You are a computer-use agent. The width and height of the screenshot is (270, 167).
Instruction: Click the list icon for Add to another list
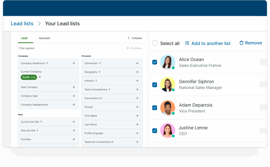[187, 43]
